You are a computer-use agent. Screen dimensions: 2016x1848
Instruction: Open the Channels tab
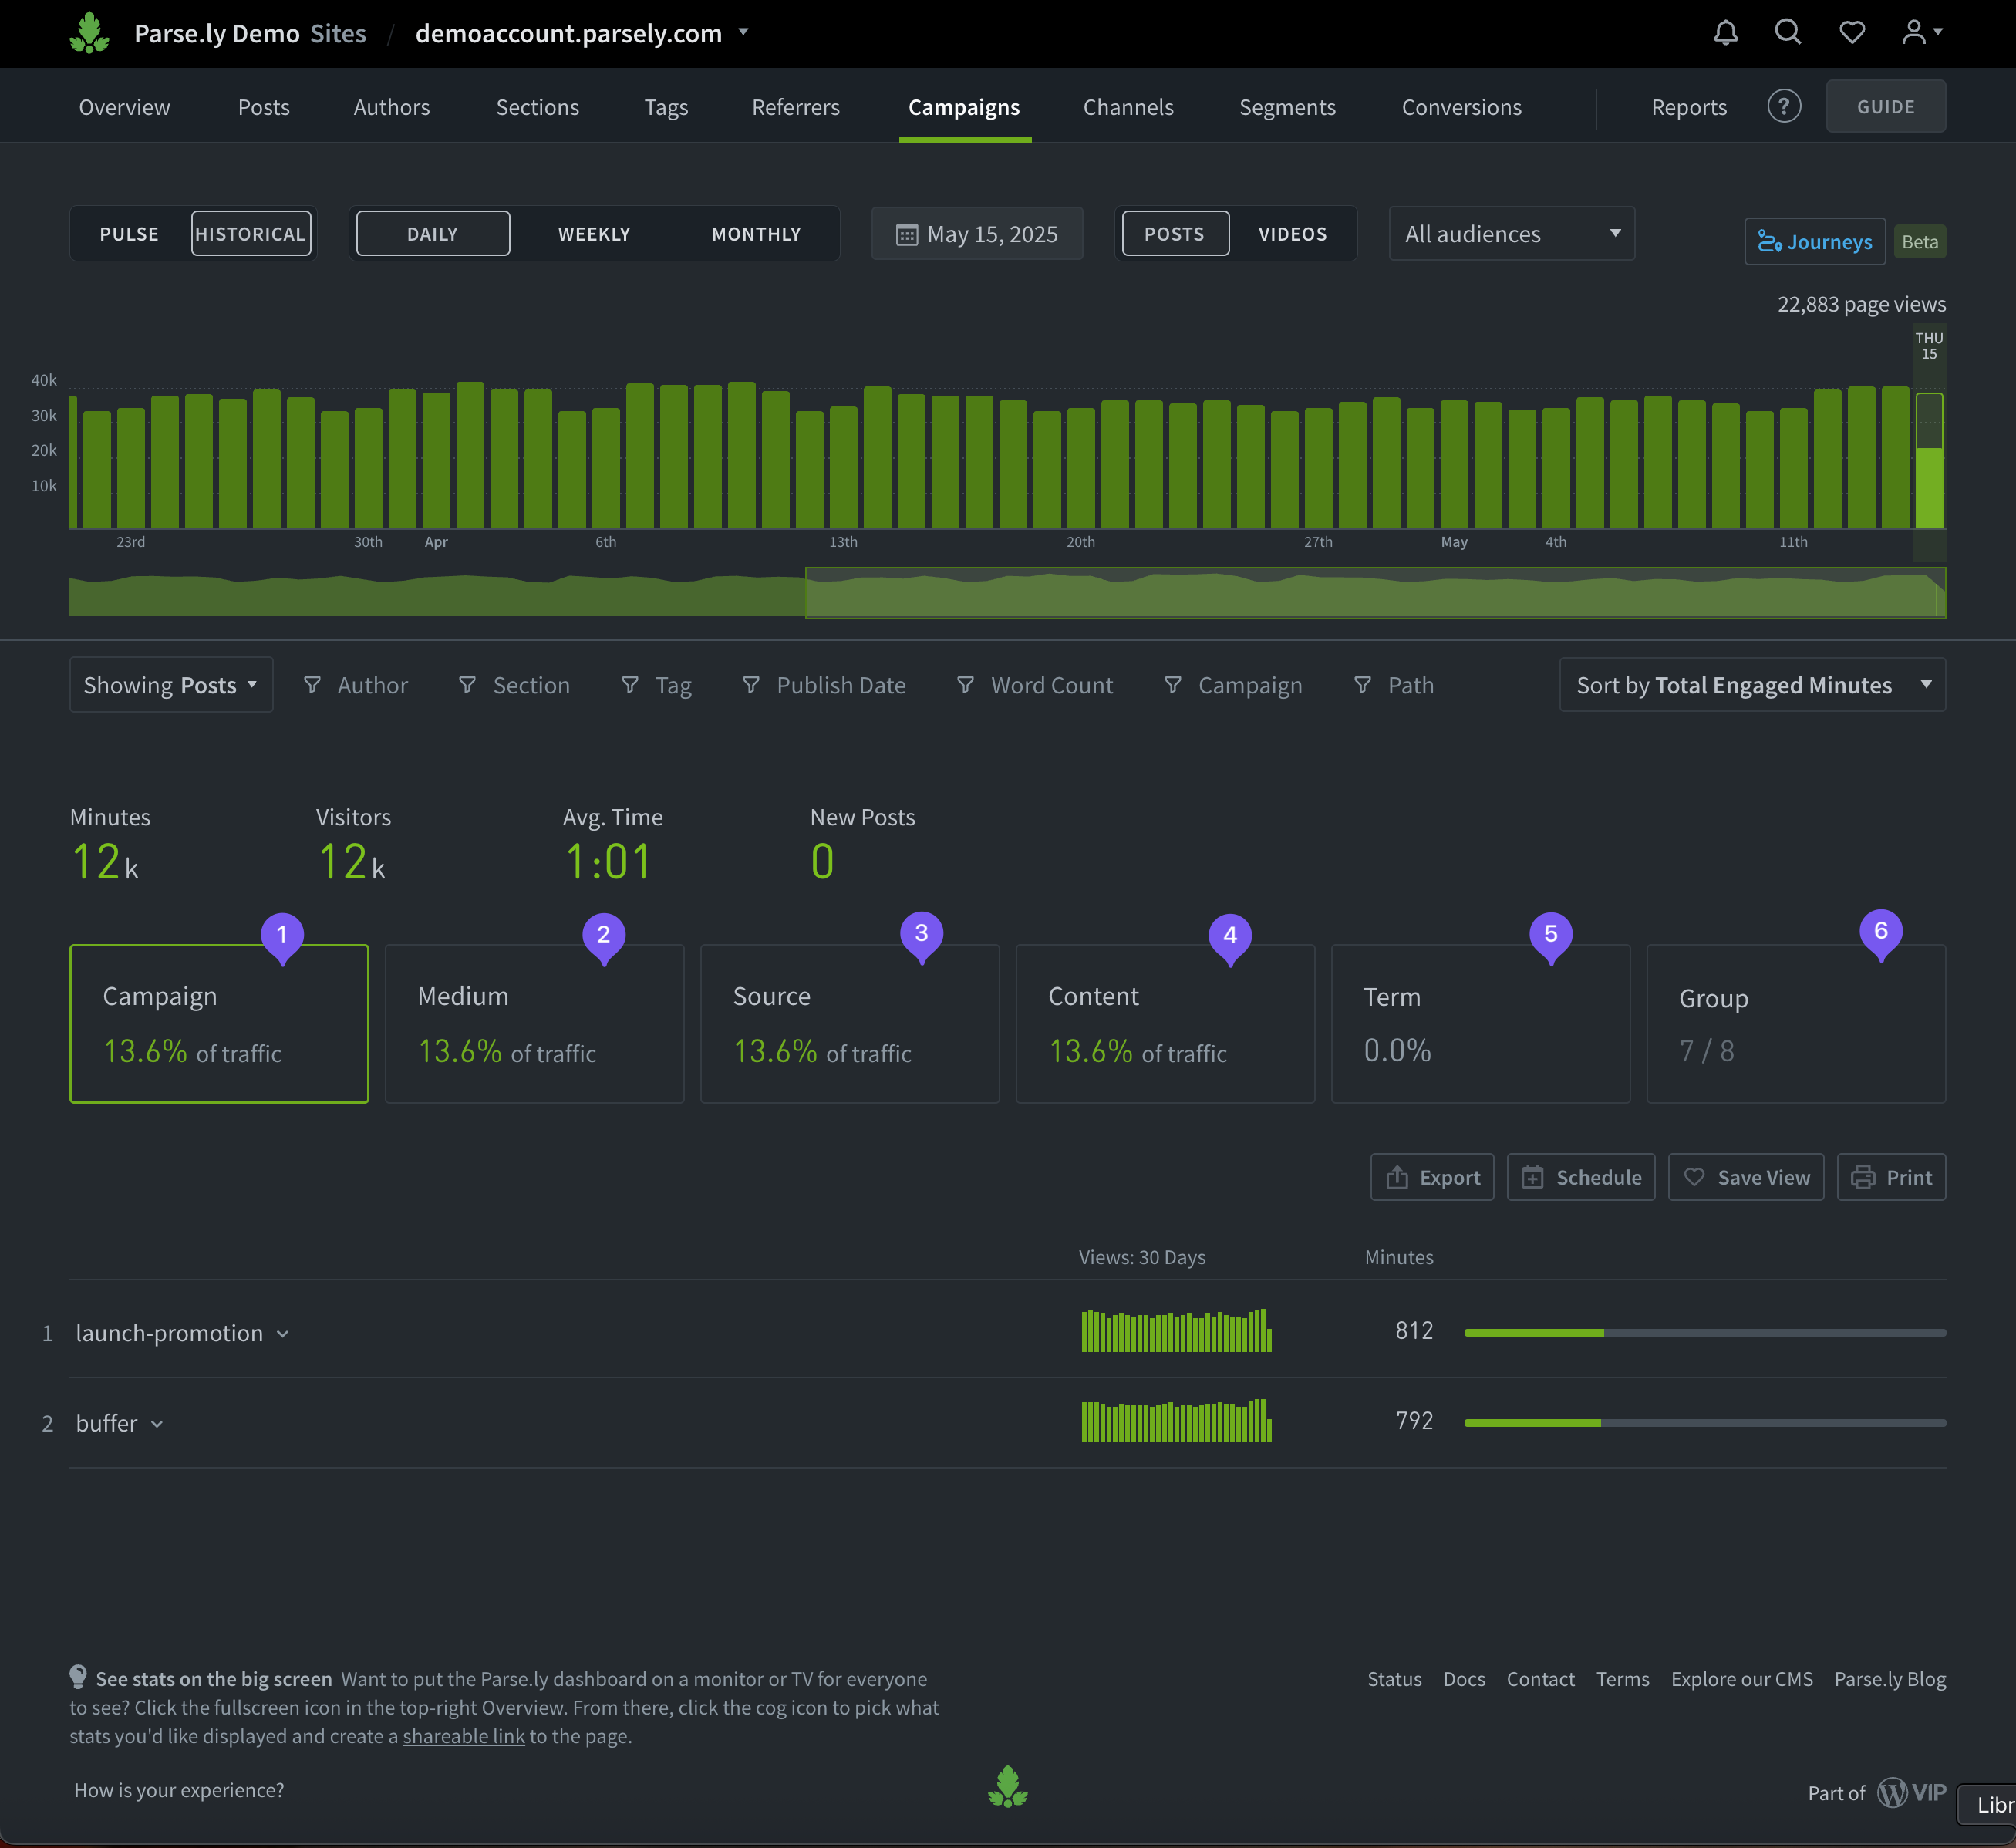[1128, 107]
